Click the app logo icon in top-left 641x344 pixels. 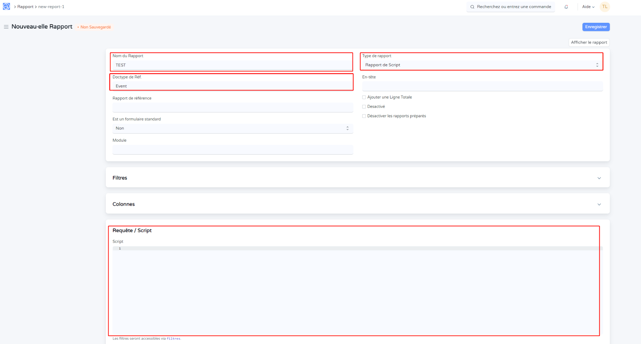point(6,6)
